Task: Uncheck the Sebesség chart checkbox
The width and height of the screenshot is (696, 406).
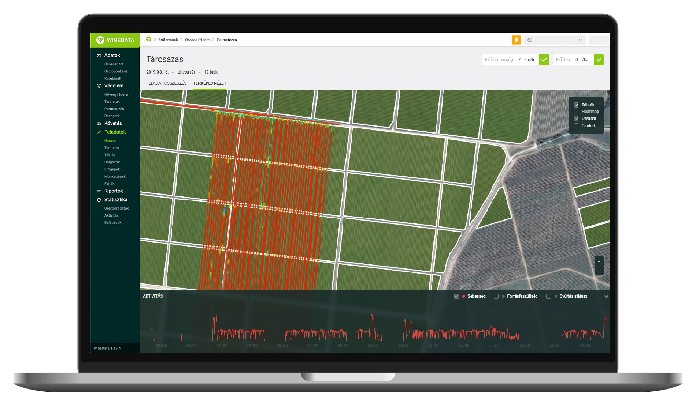Action: (x=456, y=296)
